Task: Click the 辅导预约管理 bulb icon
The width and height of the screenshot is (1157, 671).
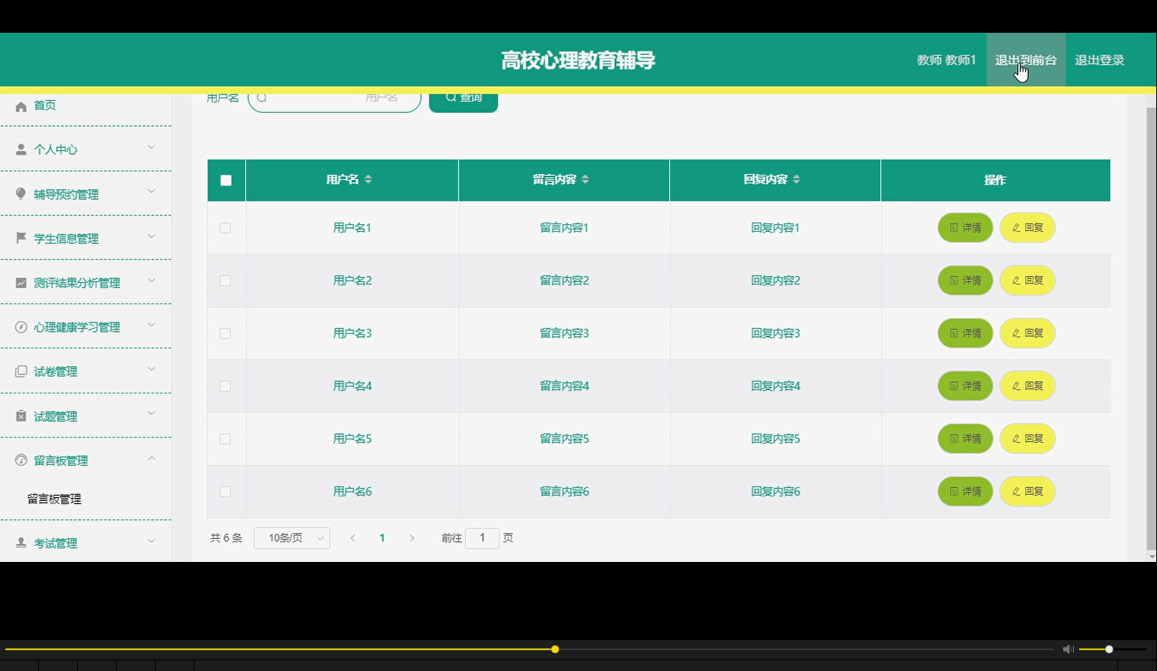Action: pos(21,194)
